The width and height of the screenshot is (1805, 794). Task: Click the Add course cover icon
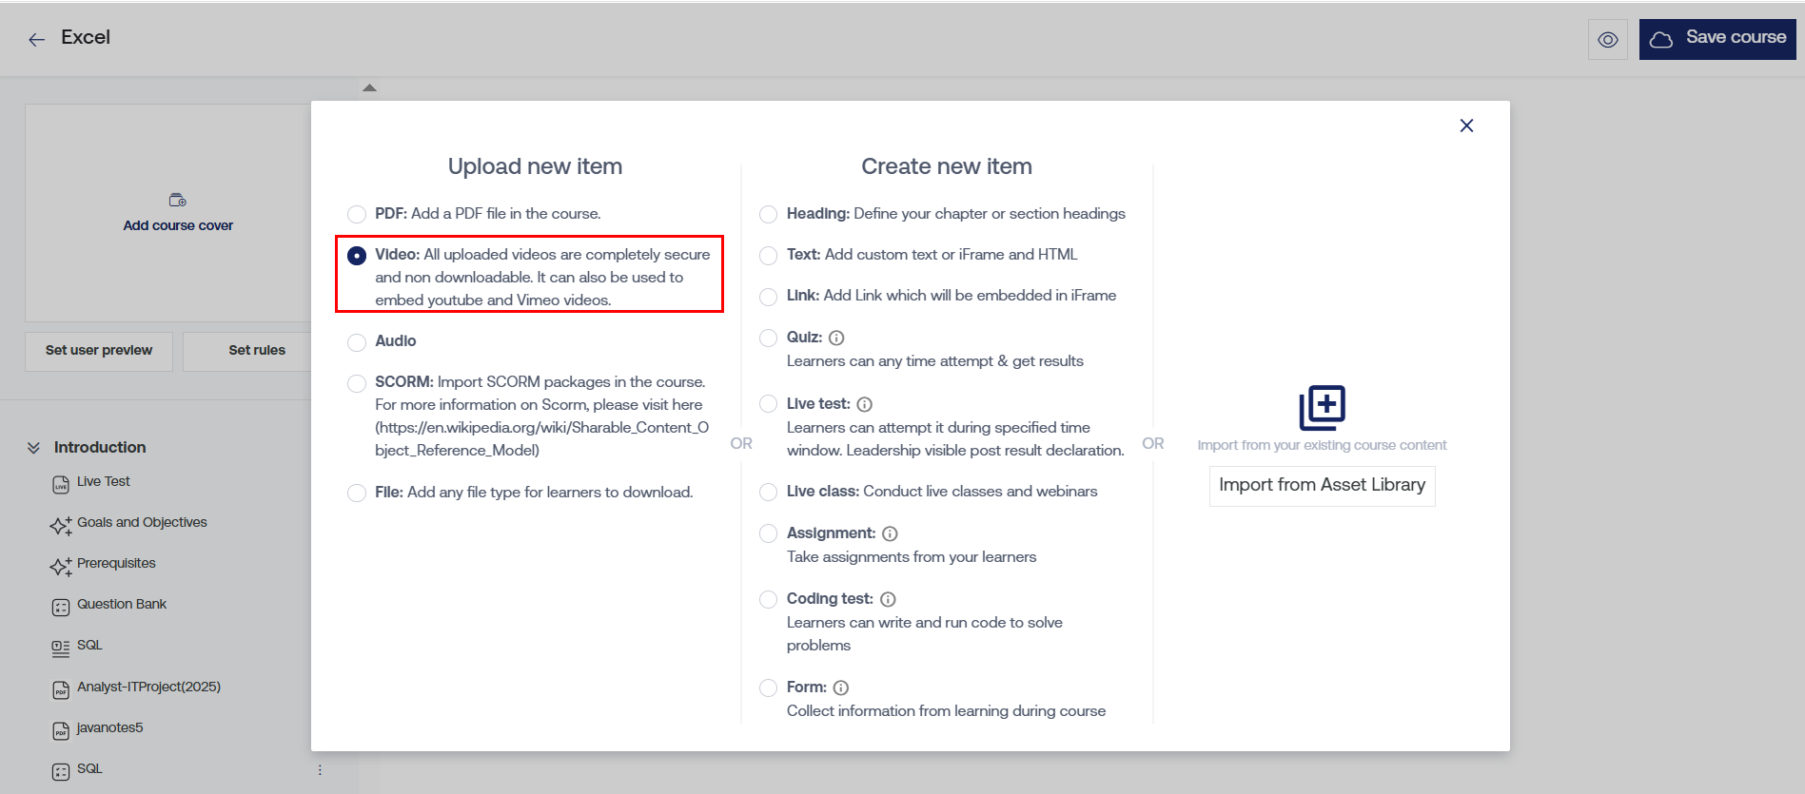pyautogui.click(x=178, y=200)
